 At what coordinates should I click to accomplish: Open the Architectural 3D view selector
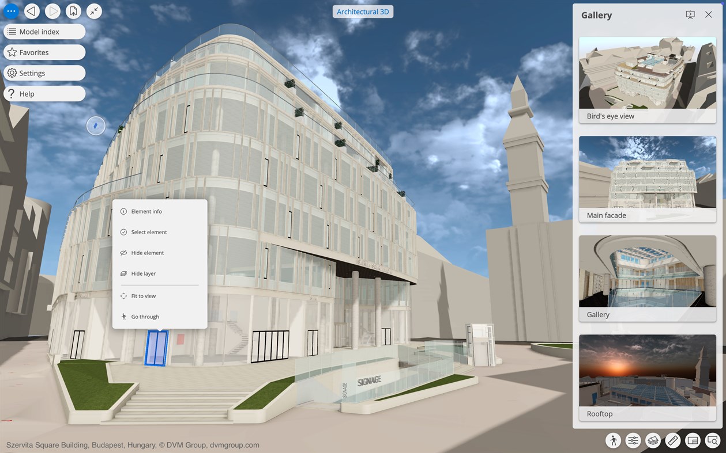[363, 11]
